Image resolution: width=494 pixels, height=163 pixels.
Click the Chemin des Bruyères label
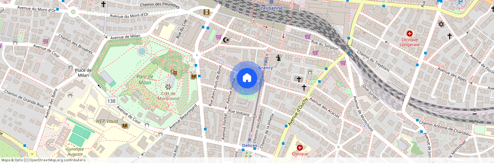(x=76, y=44)
